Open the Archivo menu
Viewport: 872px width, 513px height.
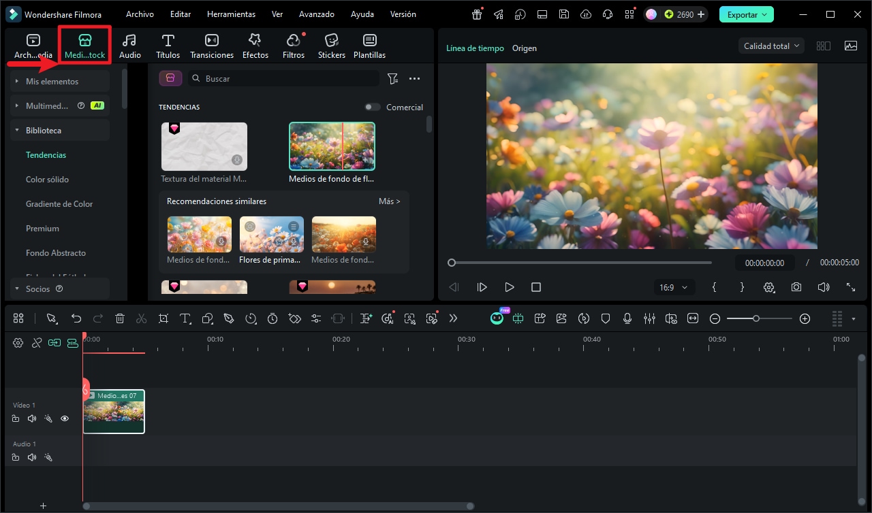140,14
